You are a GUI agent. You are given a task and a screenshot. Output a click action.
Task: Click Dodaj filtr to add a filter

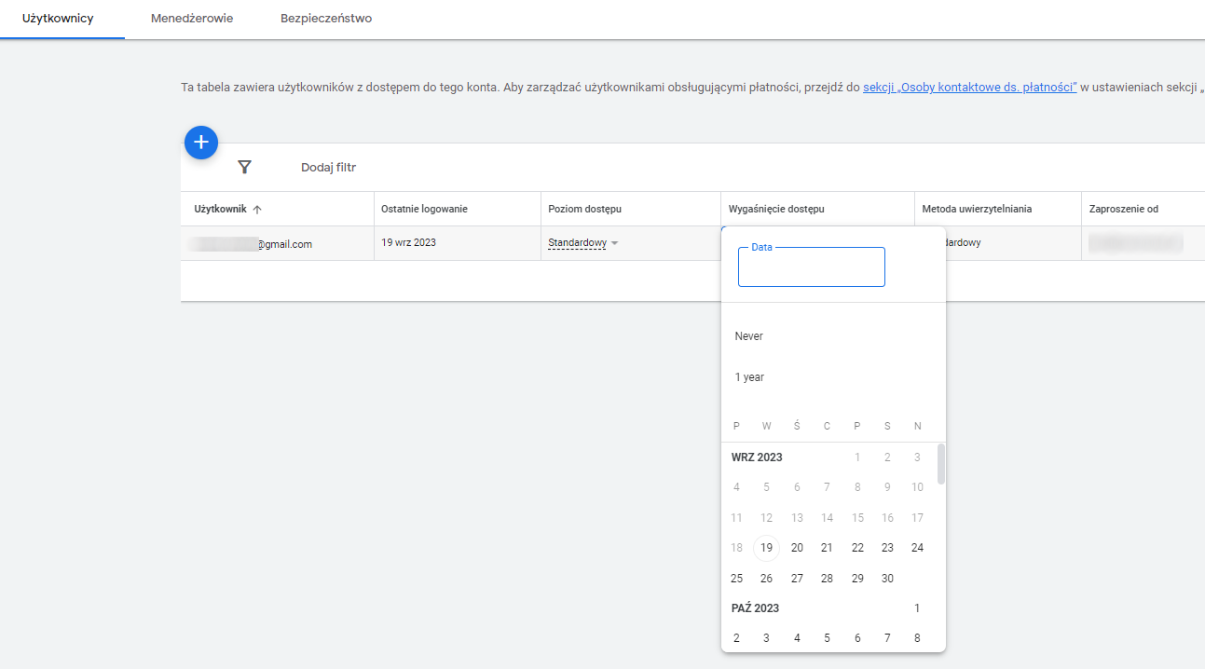tap(329, 167)
